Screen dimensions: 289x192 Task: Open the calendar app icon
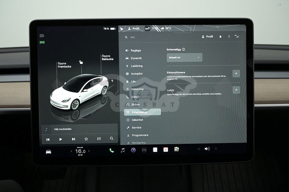point(166,150)
